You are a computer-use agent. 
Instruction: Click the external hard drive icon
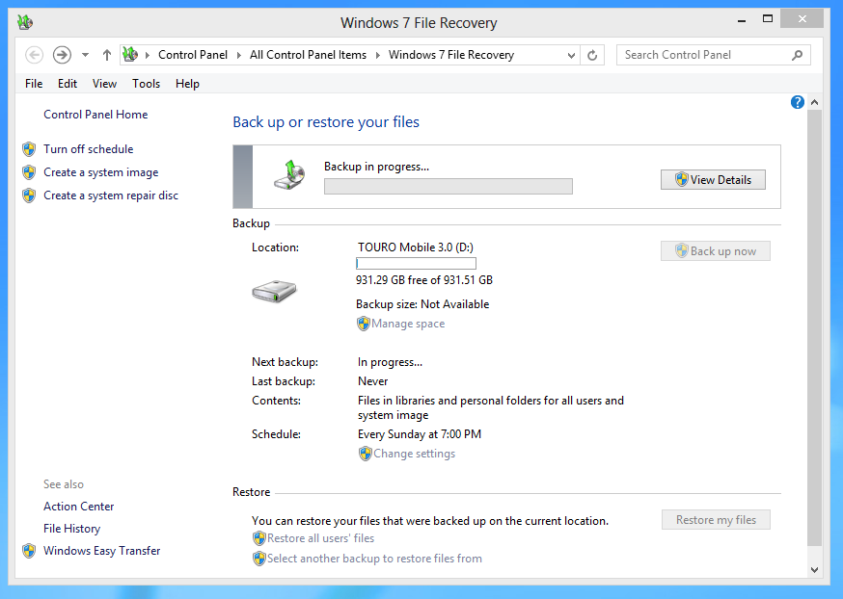pyautogui.click(x=274, y=292)
